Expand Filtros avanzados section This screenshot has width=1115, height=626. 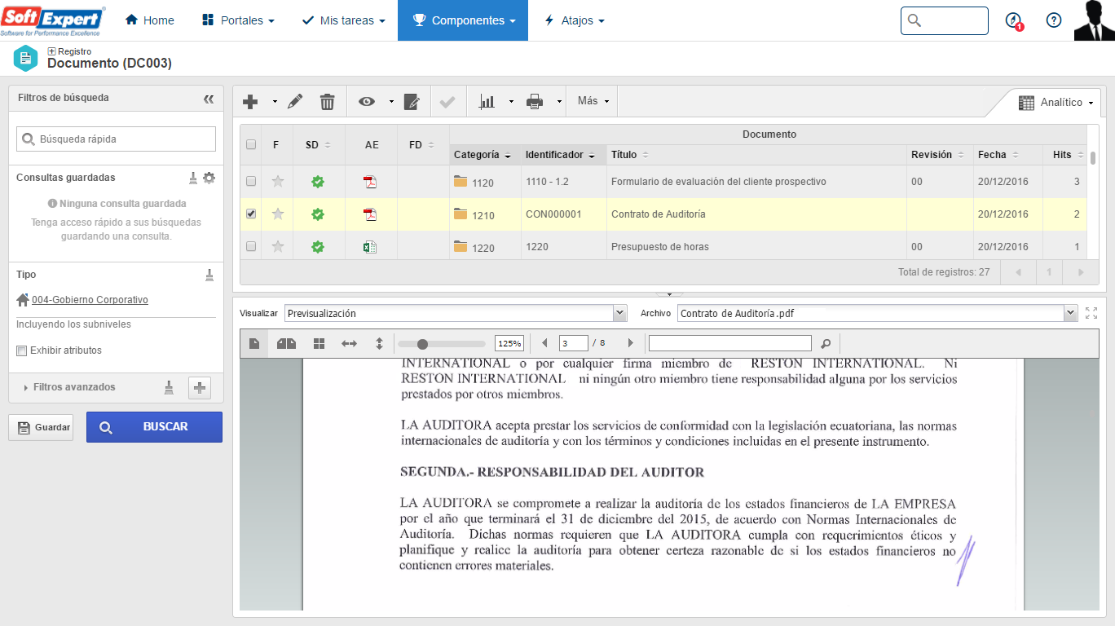click(x=70, y=387)
